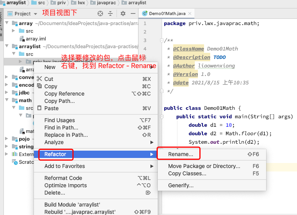Hide the Project panel with minus icon

(x=133, y=13)
